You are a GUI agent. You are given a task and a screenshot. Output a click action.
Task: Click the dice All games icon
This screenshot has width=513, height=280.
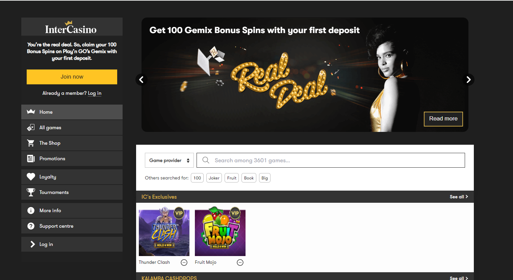coord(31,128)
